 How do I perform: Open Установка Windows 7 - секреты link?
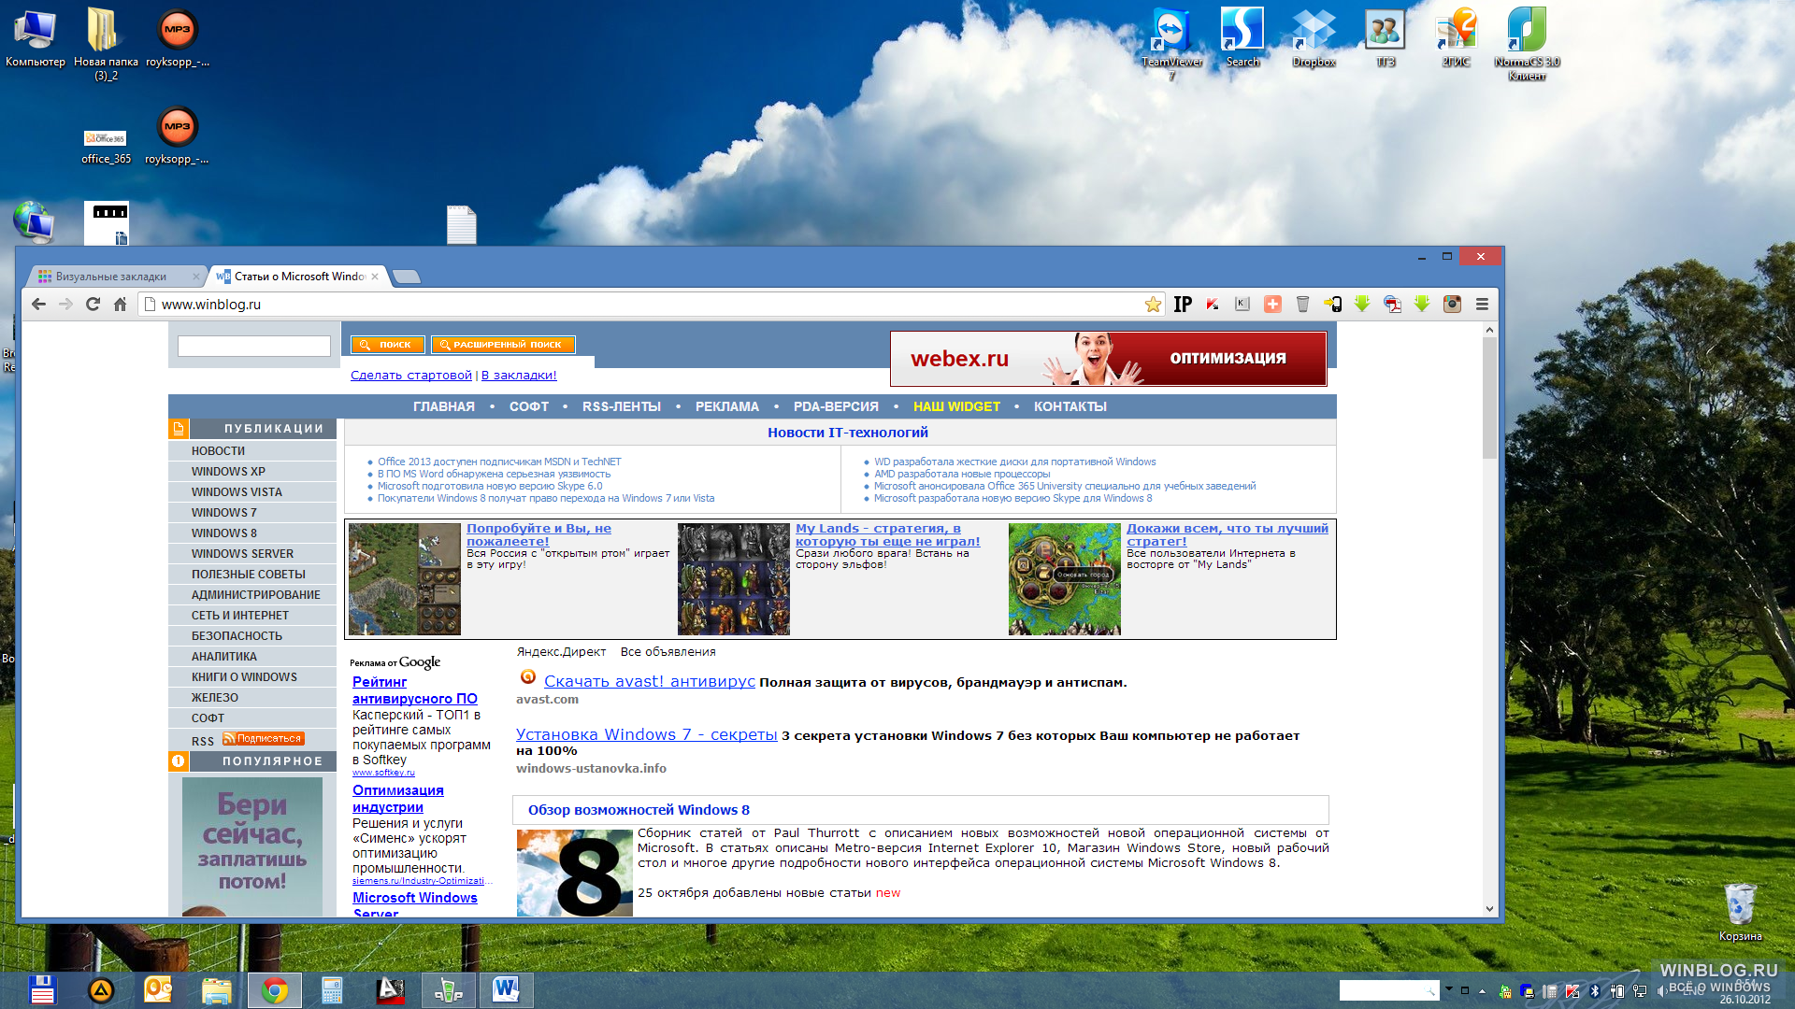pyautogui.click(x=647, y=735)
